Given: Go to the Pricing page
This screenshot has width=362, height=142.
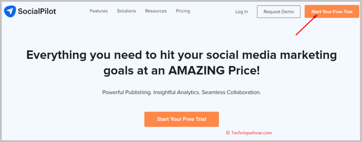Looking at the screenshot, I should [183, 11].
